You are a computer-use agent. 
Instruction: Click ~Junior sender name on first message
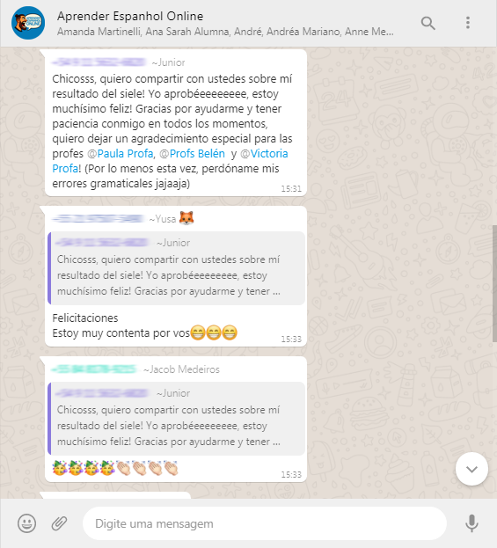tap(169, 62)
